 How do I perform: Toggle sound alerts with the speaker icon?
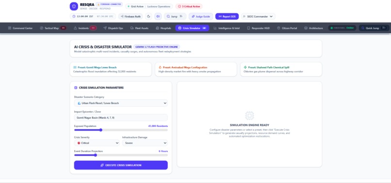(x=158, y=16)
